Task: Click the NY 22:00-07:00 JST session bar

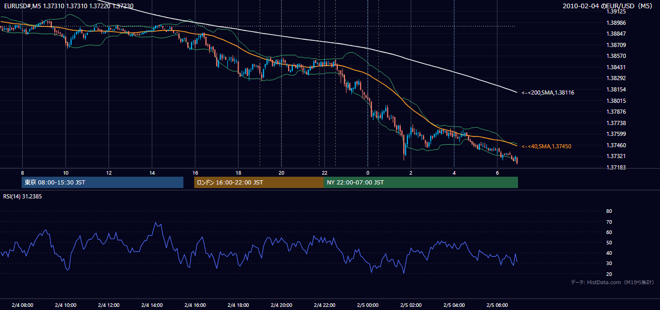Action: [421, 182]
